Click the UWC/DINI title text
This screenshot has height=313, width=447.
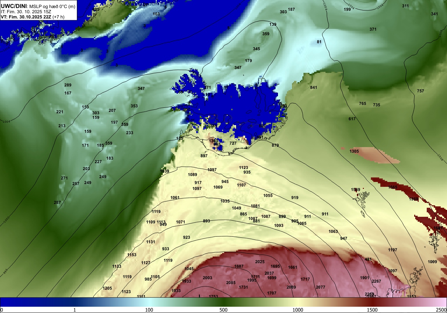pos(13,6)
